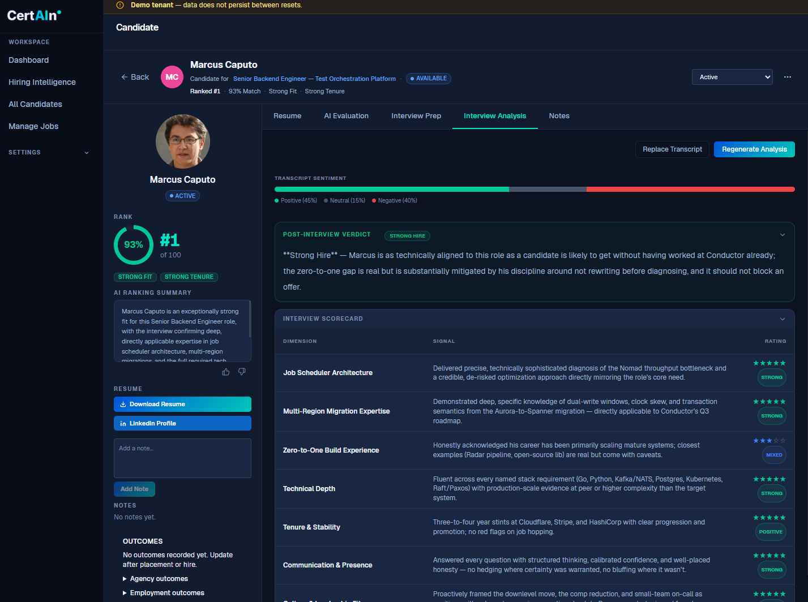Open the LinkedIn Profile button
Viewport: 808px width, 602px height.
point(182,423)
